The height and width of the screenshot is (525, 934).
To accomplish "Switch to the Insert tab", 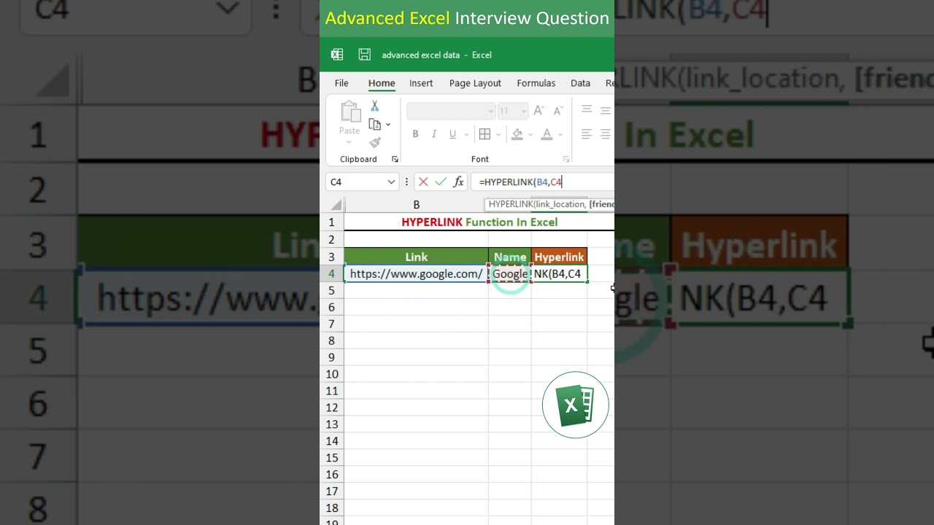I will pos(421,83).
